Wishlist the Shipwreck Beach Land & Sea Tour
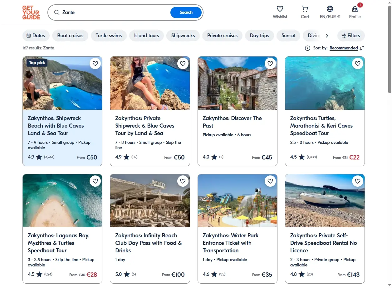 click(x=95, y=63)
